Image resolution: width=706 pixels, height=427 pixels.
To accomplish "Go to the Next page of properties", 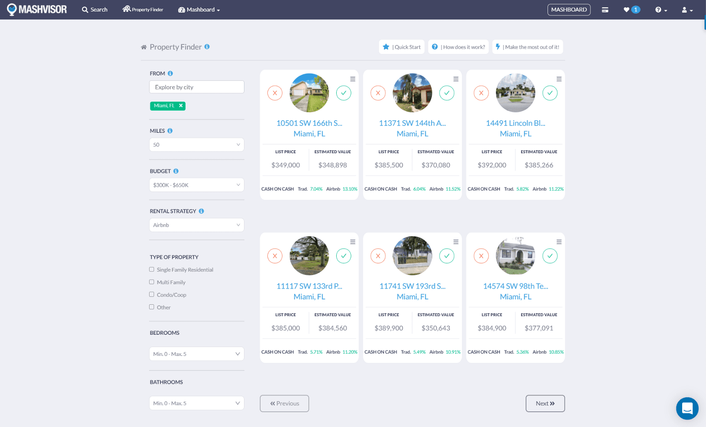I will [x=545, y=403].
